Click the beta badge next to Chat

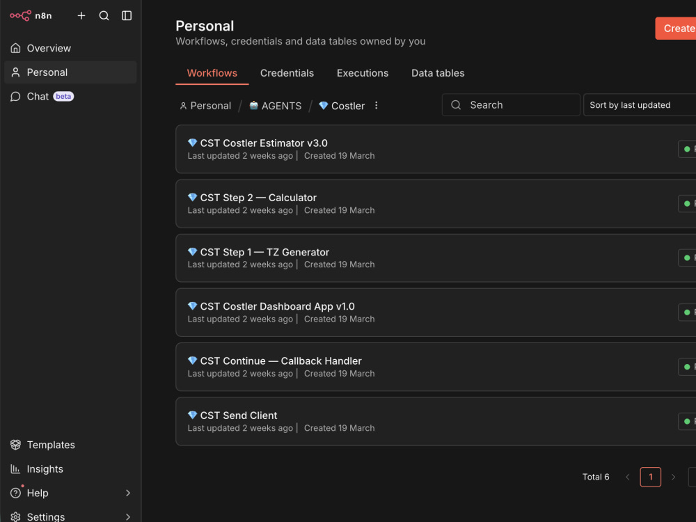tap(63, 96)
